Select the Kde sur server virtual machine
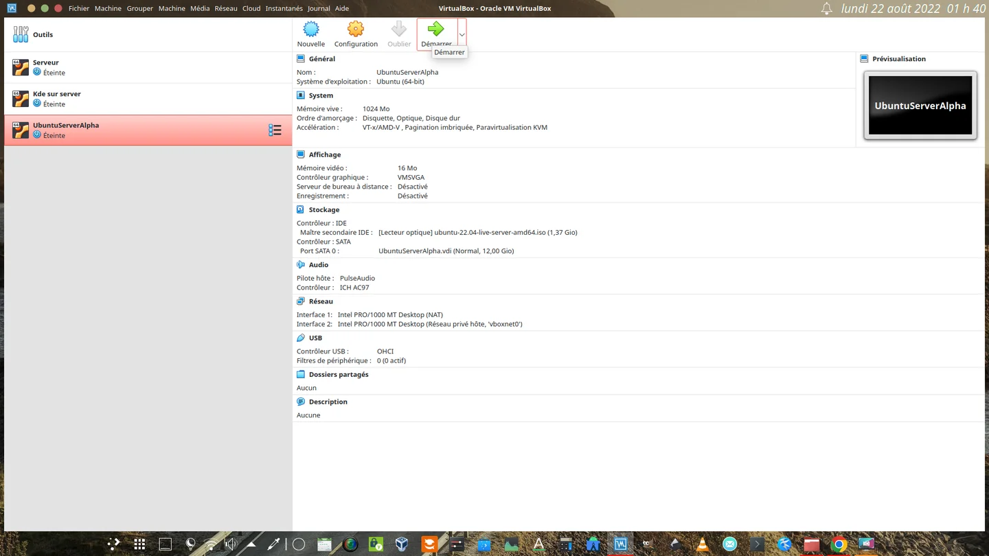 148,99
